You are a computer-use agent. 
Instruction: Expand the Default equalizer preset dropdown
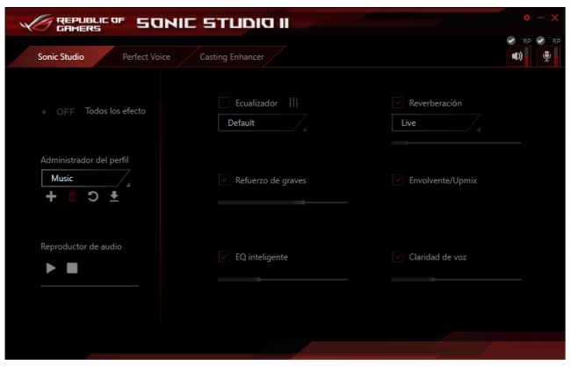coord(262,123)
